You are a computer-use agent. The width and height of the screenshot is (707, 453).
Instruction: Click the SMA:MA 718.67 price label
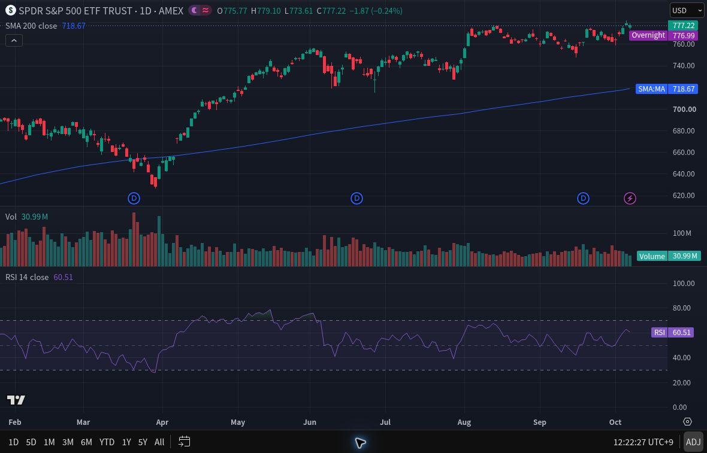click(x=667, y=89)
